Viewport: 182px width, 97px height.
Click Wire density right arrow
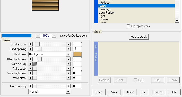coord(68,64)
